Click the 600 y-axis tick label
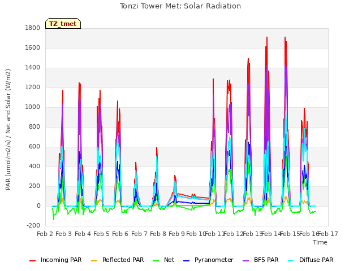This screenshot has height=271, width=362. coord(35,147)
